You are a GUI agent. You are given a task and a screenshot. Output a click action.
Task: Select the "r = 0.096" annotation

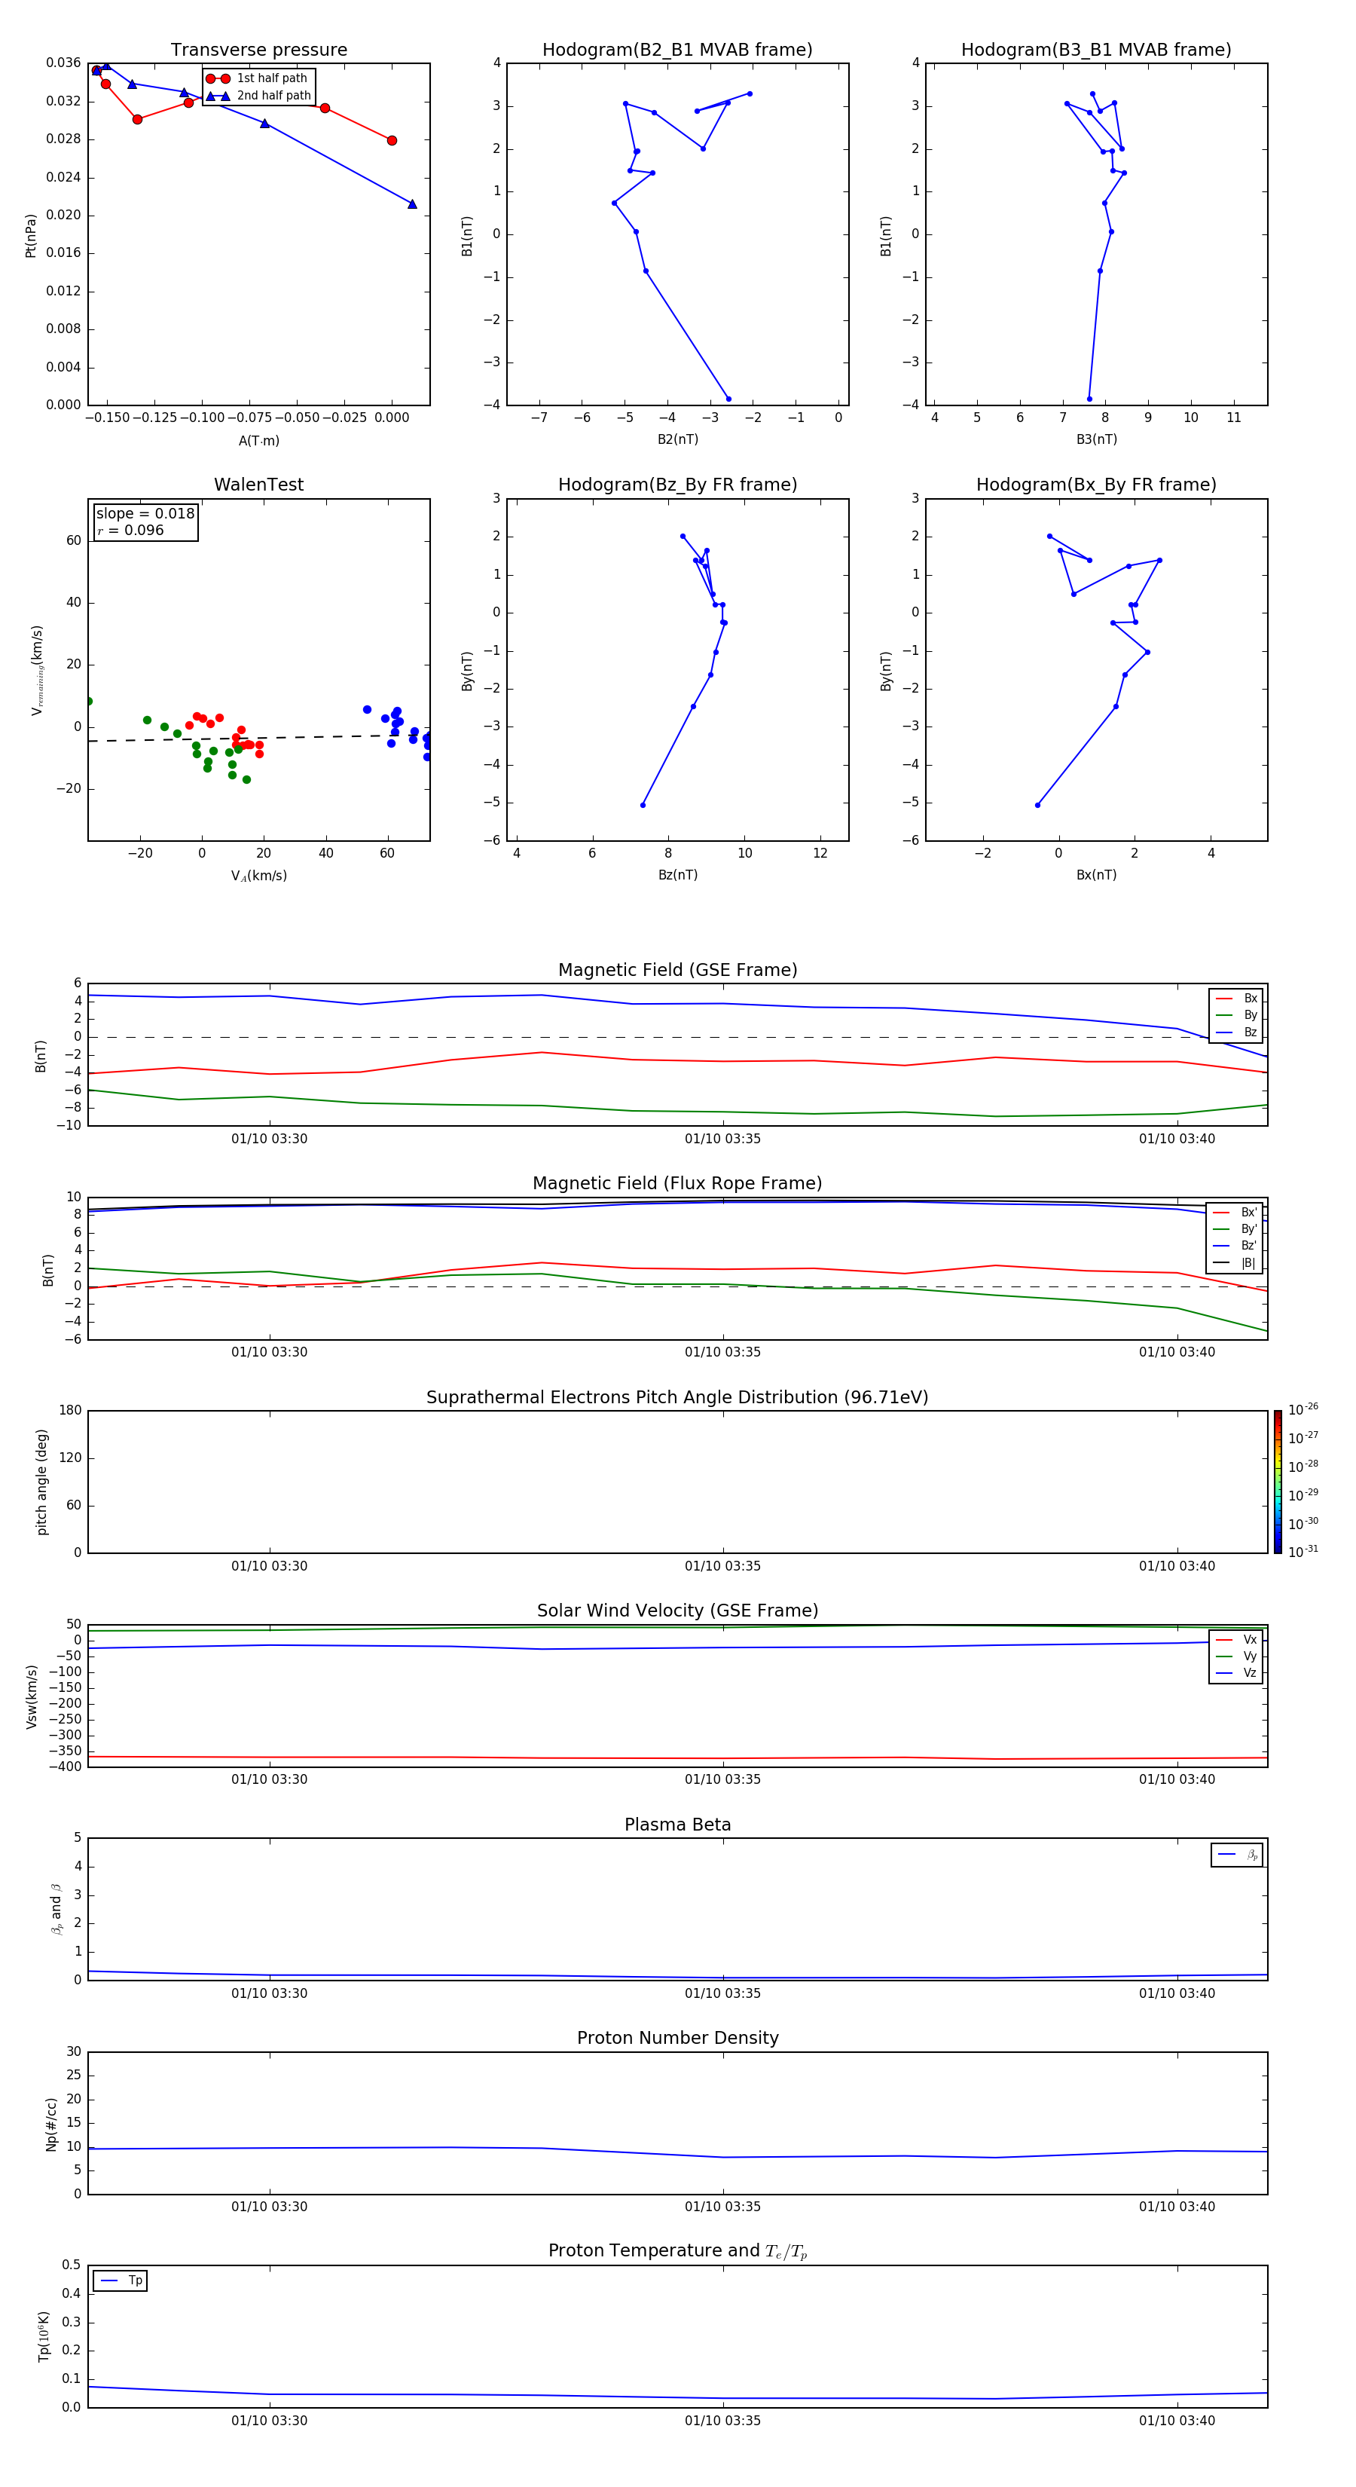click(130, 530)
